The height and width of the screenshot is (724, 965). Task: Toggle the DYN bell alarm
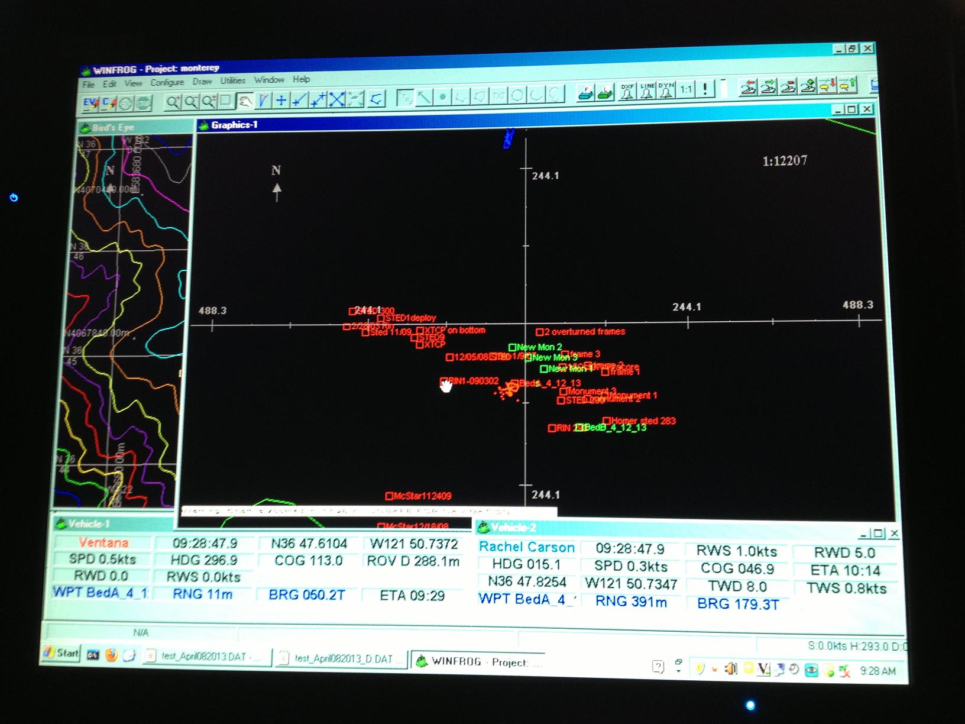pyautogui.click(x=666, y=90)
